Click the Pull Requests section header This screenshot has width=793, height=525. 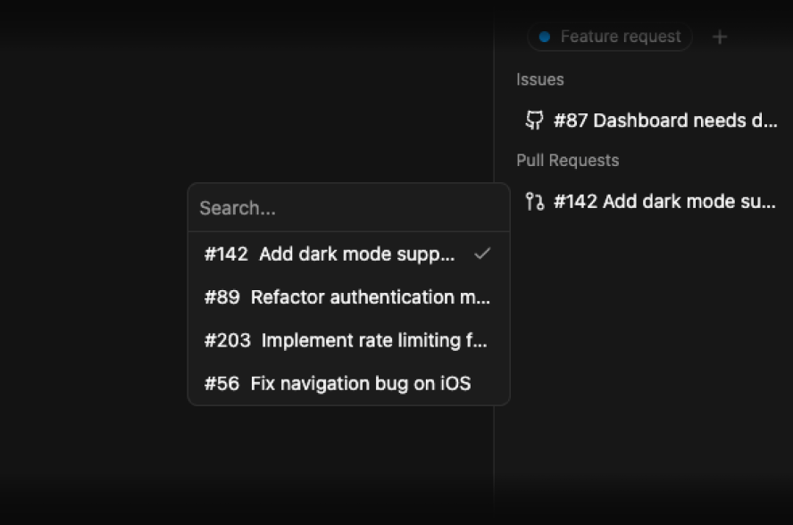[567, 161]
